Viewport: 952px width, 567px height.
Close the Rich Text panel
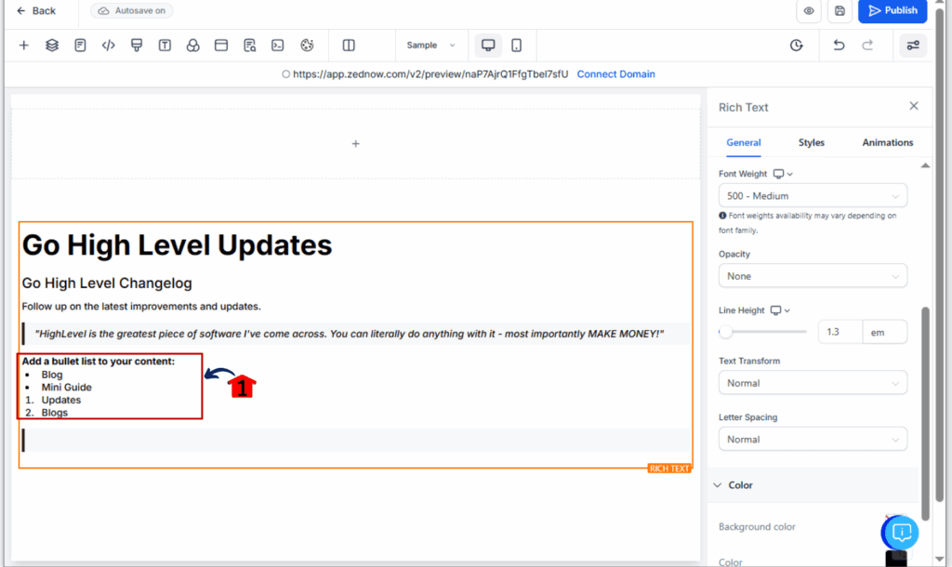pyautogui.click(x=914, y=106)
